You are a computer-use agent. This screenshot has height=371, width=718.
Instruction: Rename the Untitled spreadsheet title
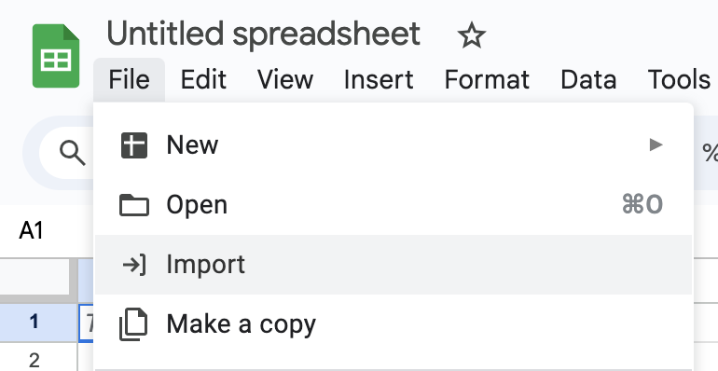pos(263,34)
